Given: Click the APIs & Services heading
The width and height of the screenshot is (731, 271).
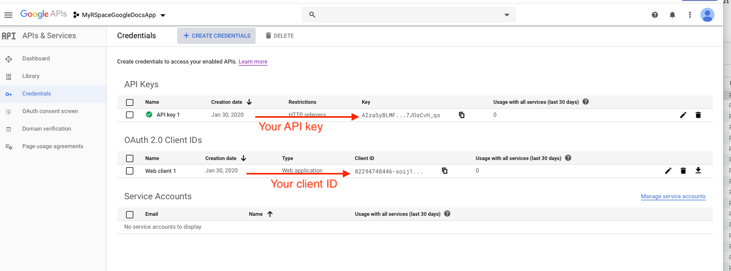Looking at the screenshot, I should 49,36.
